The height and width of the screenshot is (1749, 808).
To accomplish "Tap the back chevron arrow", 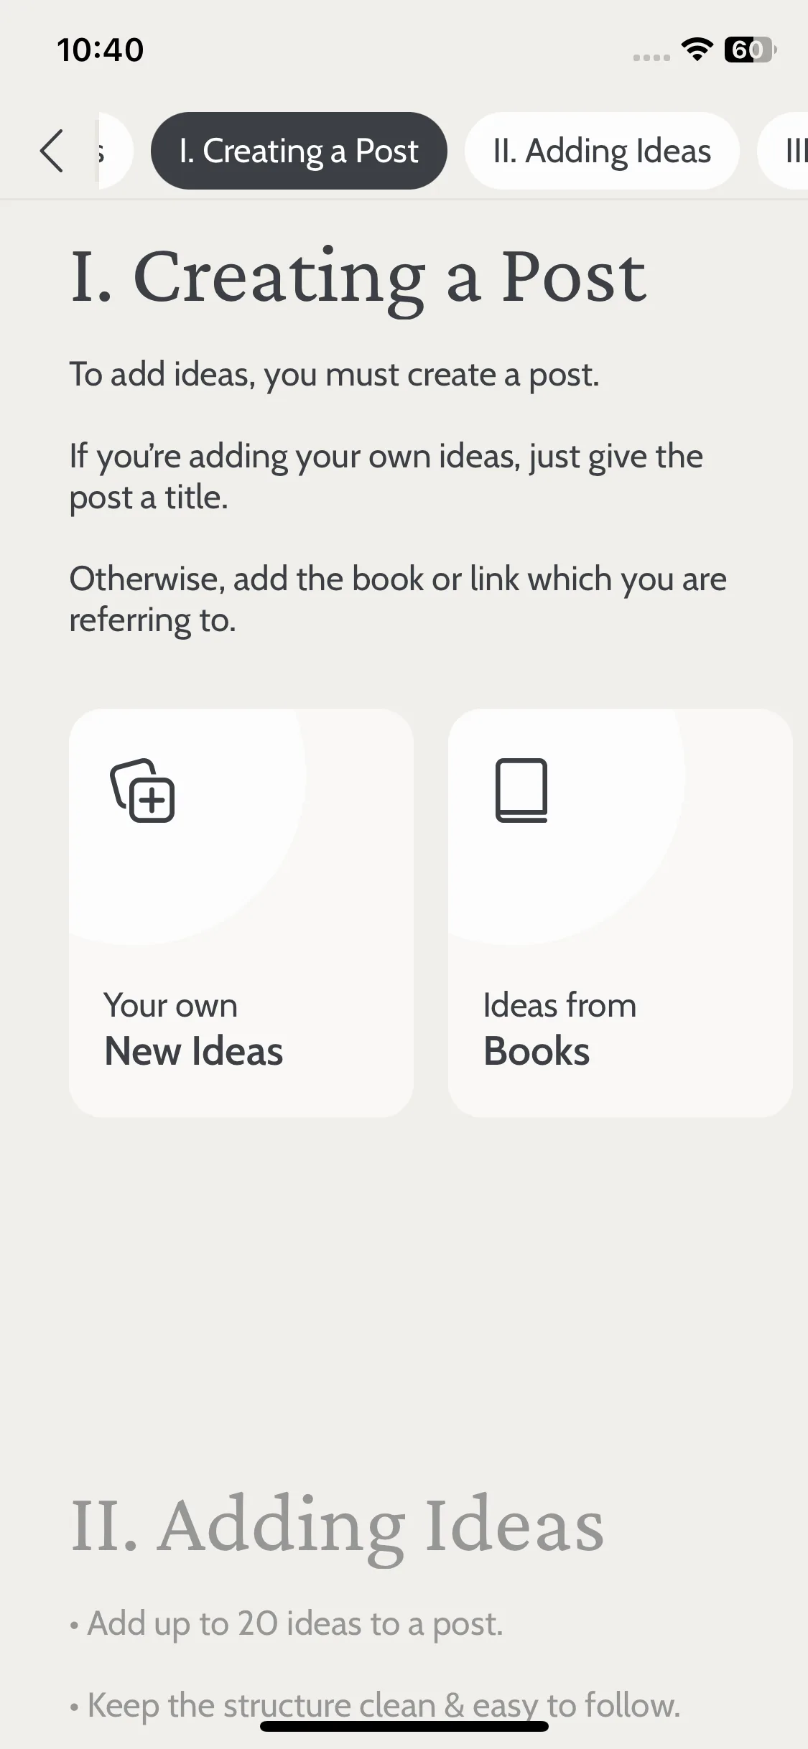I will point(52,151).
